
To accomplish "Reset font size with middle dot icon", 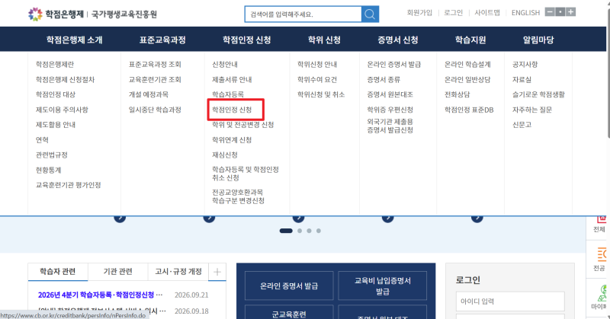I will coord(560,11).
